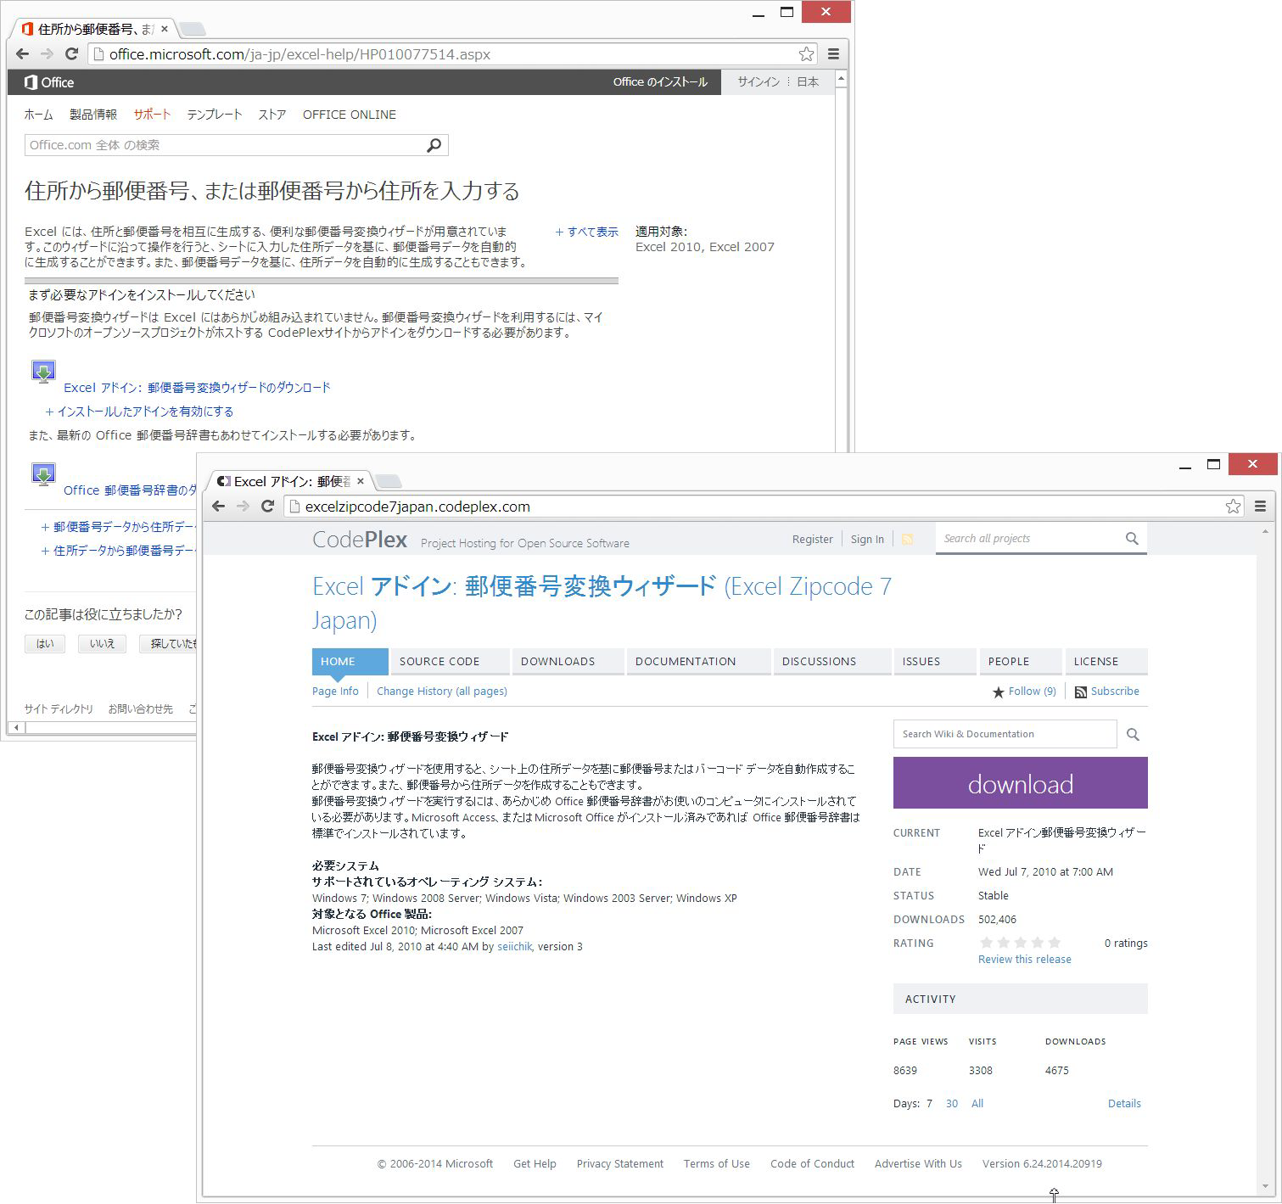Screen dimensions: 1282x1204
Task: Open ストア in Office navigation
Action: point(272,115)
